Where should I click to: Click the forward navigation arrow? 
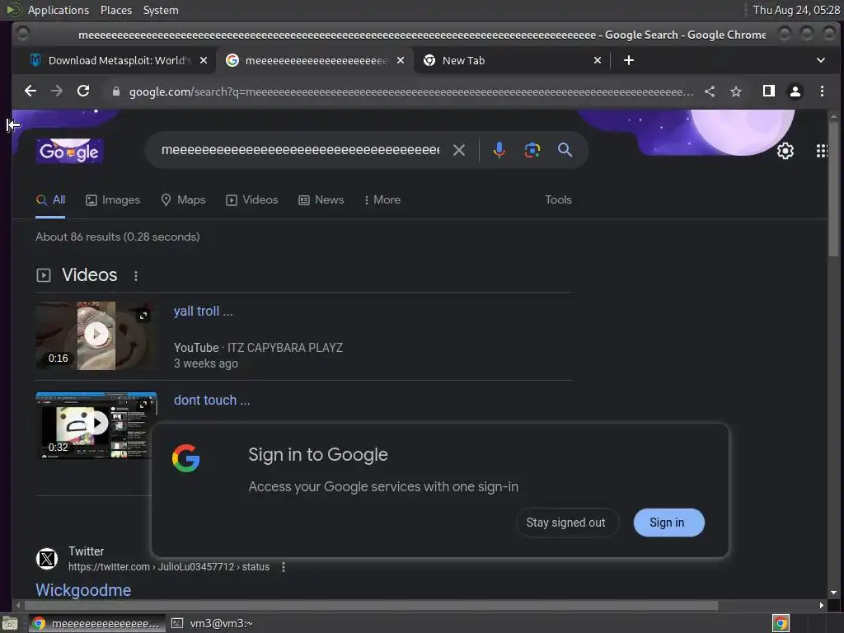[x=57, y=91]
